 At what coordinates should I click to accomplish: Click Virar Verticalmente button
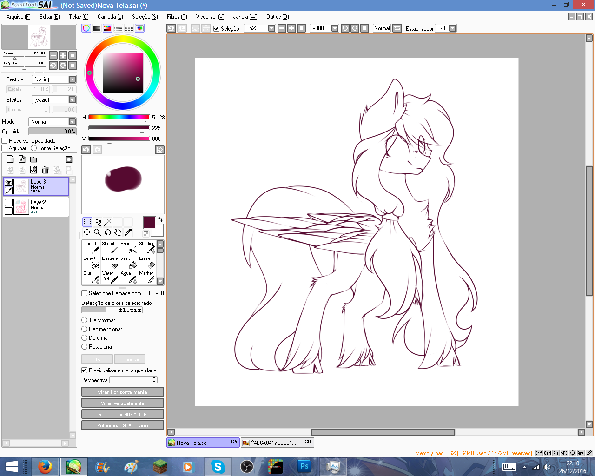point(123,403)
